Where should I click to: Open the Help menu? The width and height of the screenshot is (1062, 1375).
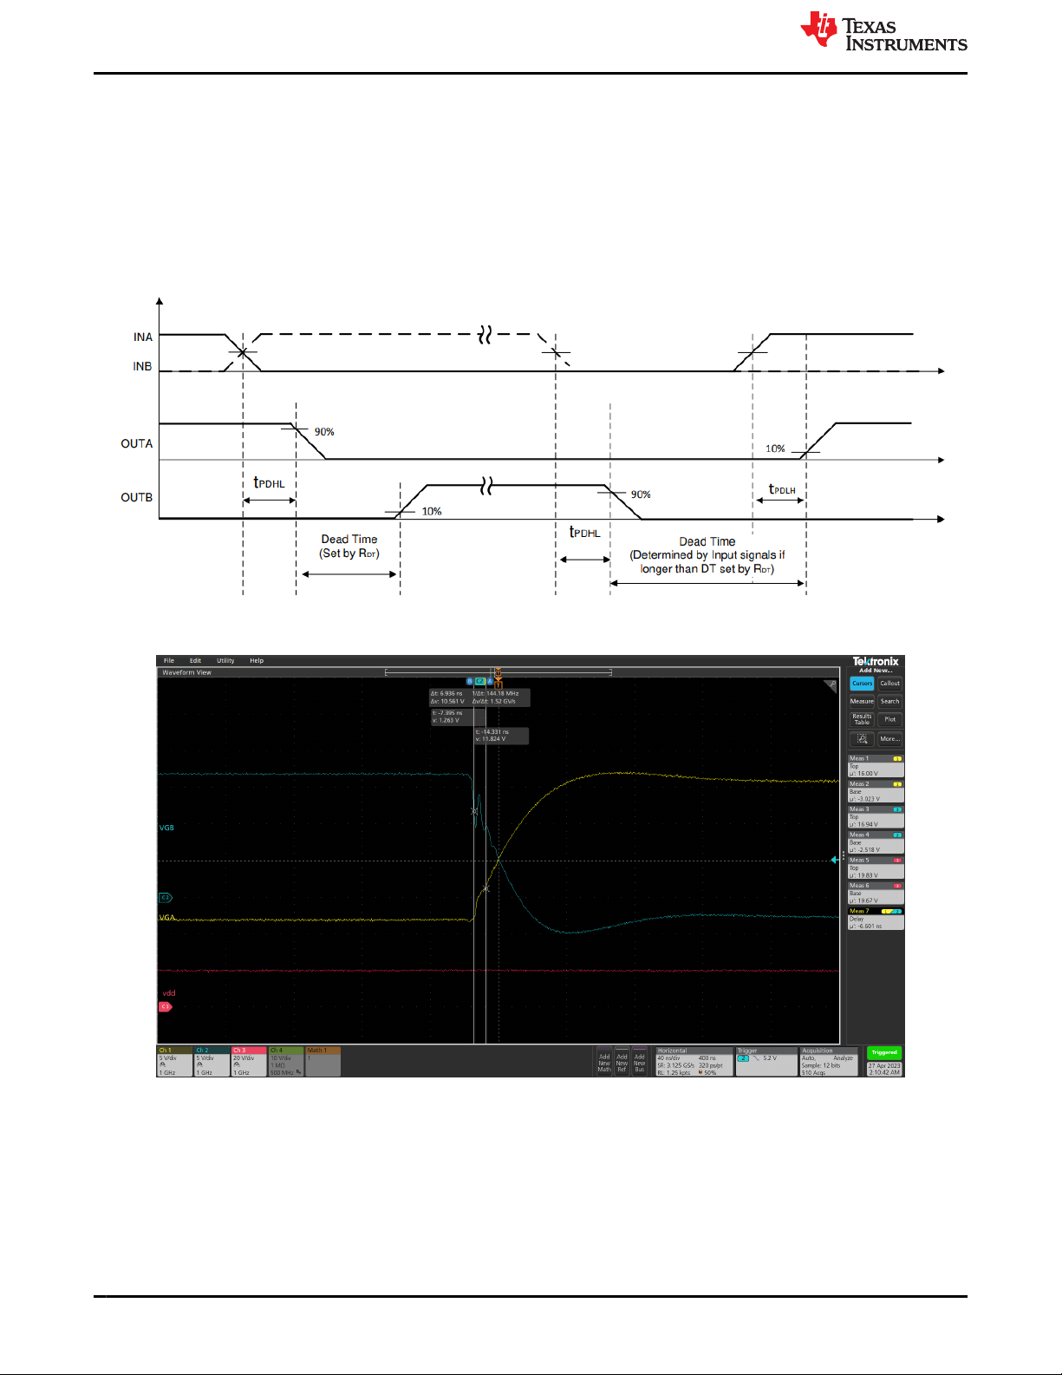point(257,660)
